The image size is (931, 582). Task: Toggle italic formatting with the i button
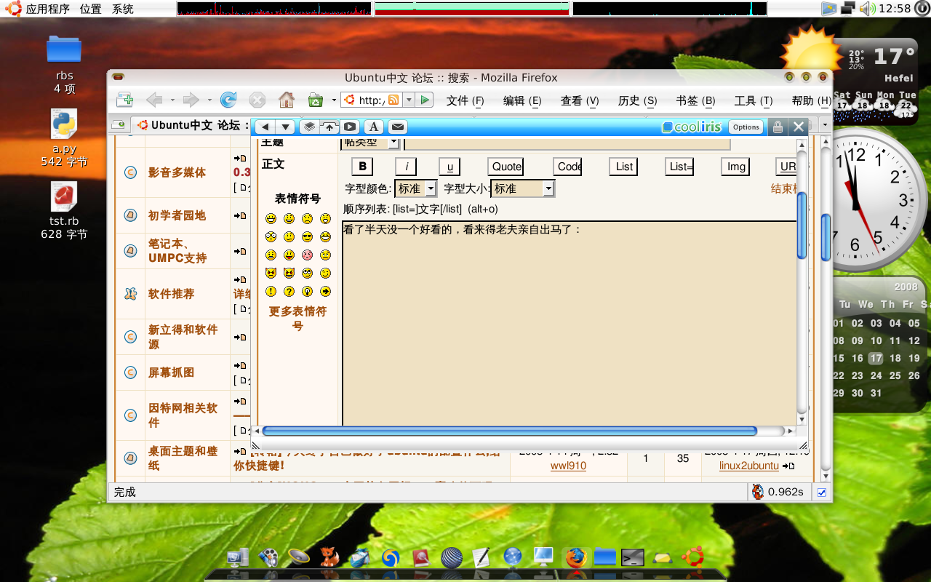click(406, 167)
